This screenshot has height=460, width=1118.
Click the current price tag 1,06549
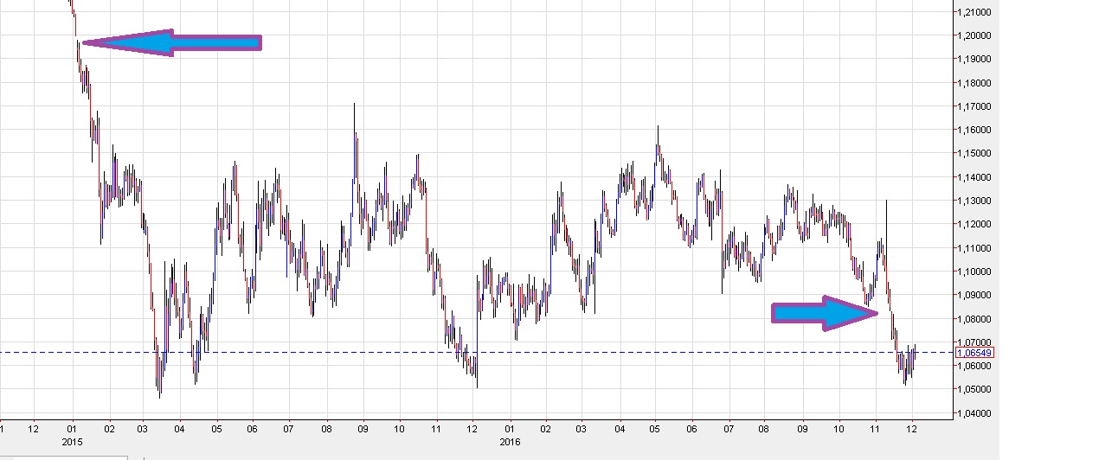point(974,353)
